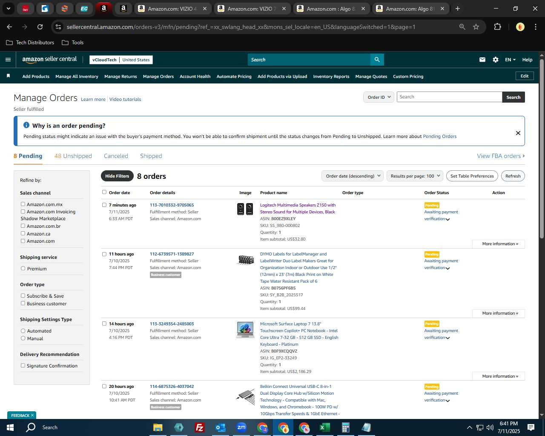Select the Premium shipping service radio

pos(23,269)
